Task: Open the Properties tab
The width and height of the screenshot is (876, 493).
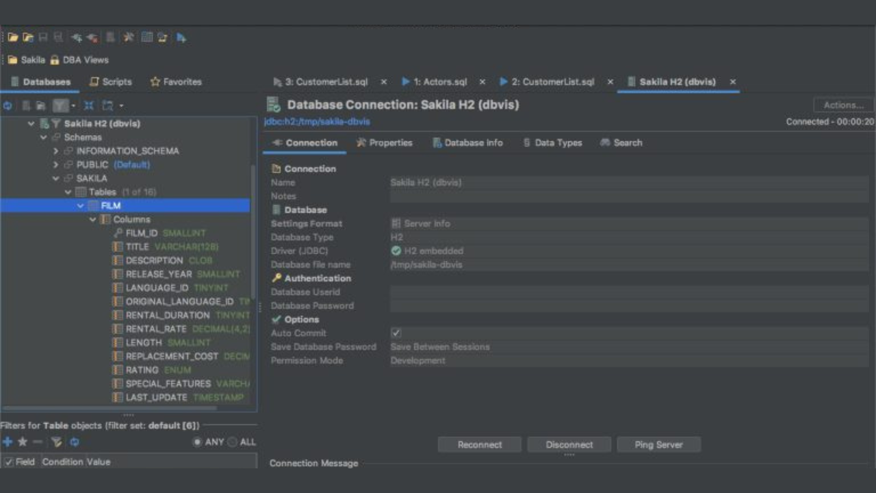Action: tap(384, 142)
